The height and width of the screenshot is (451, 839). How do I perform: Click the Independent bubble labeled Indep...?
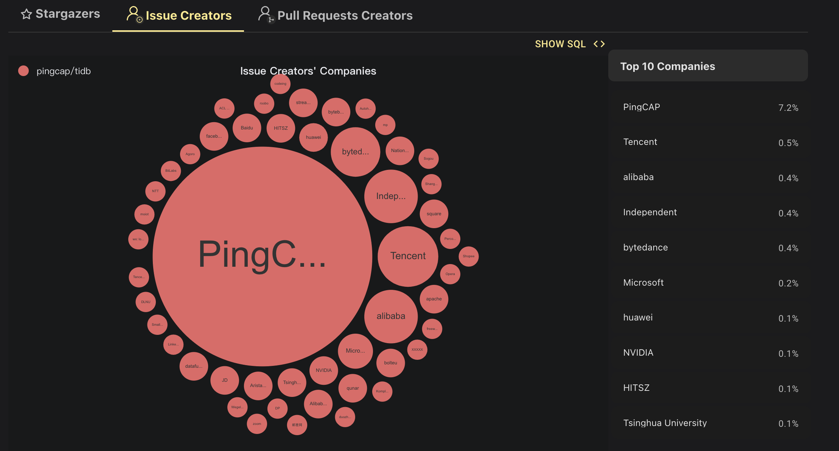[391, 196]
